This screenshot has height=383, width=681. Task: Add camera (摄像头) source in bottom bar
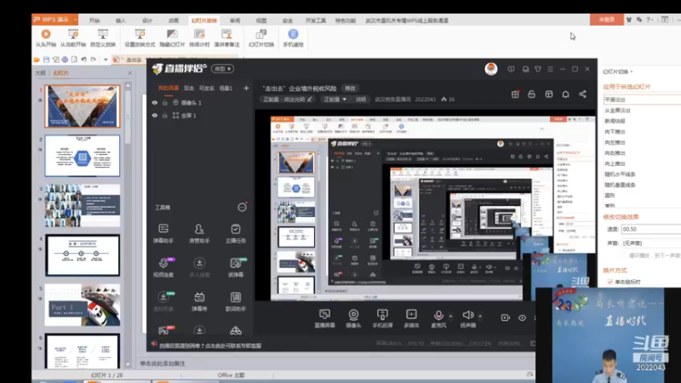(x=353, y=318)
